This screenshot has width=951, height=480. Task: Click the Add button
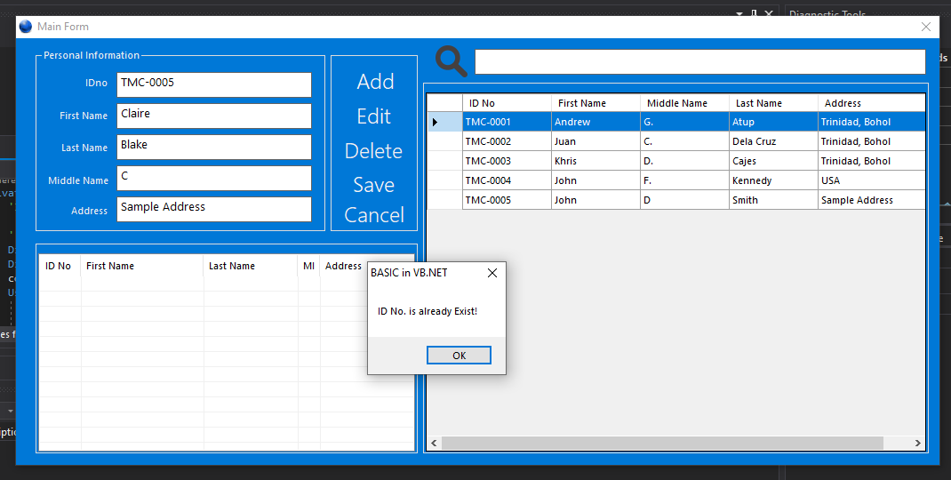click(x=375, y=82)
